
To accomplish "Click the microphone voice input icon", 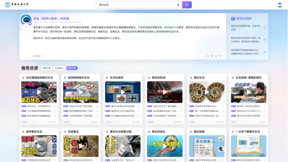I will (178, 5).
